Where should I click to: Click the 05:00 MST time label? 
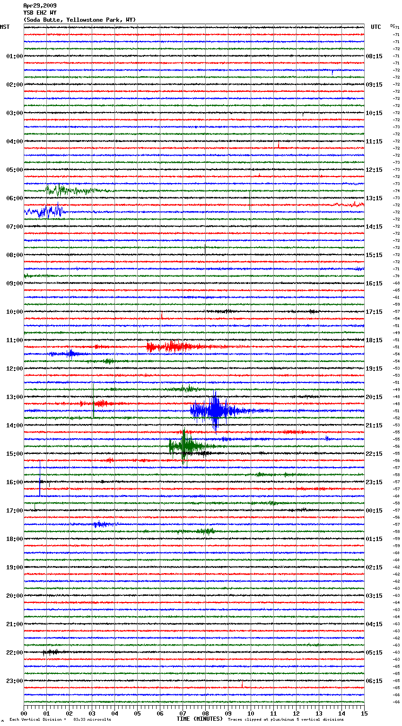(15, 170)
